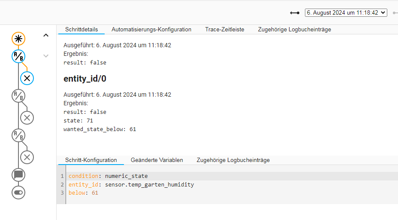Select the second A/B condition node
Viewport: 398px width, 220px height.
pyautogui.click(x=18, y=96)
